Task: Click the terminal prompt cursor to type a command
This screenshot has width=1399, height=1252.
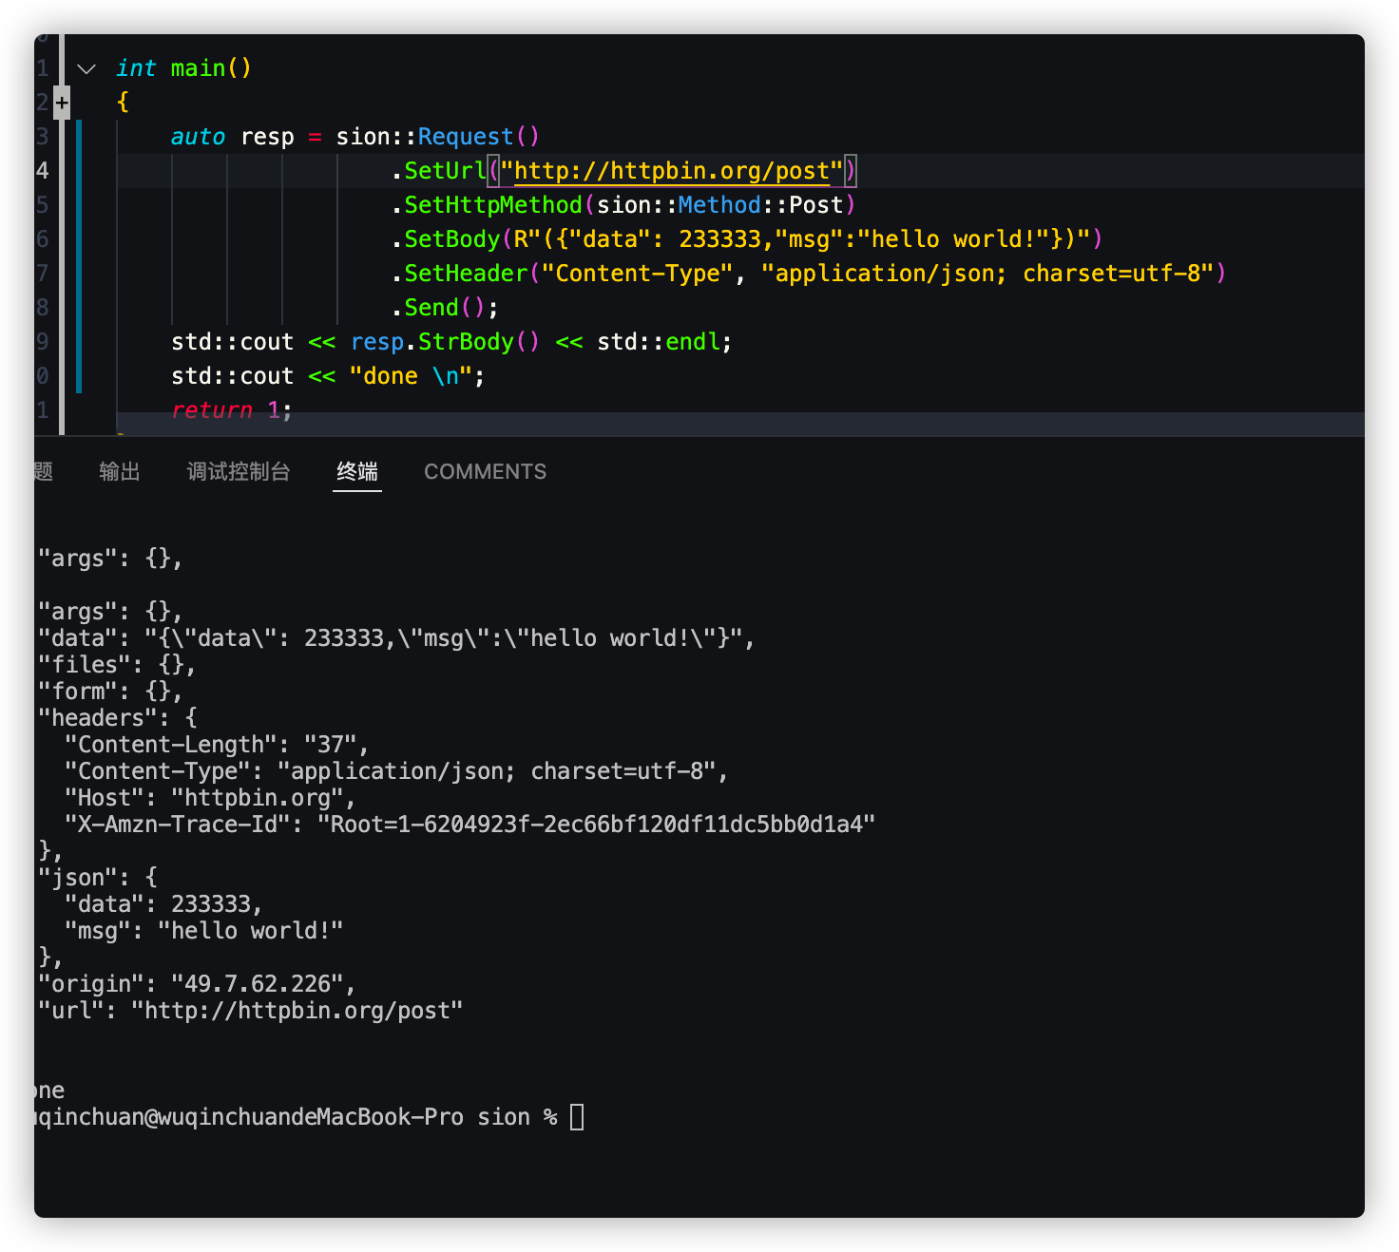Action: (x=576, y=1116)
